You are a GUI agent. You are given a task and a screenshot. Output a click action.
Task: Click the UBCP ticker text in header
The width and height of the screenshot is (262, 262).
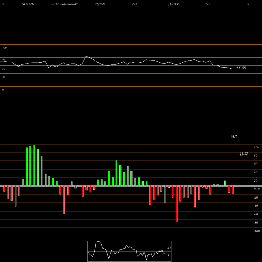pyautogui.click(x=174, y=4)
